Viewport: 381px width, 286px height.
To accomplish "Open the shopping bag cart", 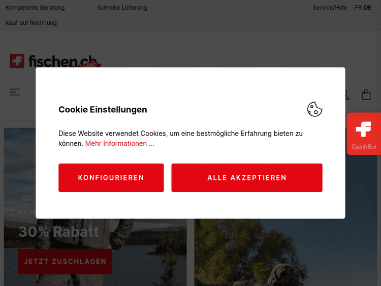I will pos(366,94).
